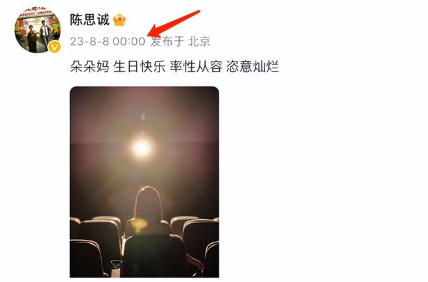
Task: Click the phrase 恣意灿烂 in the post
Action: [252, 66]
